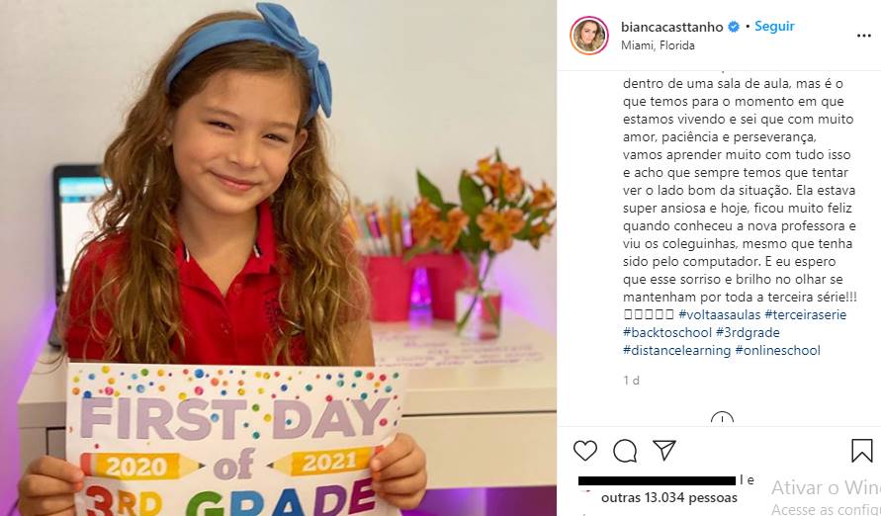This screenshot has height=516, width=881.
Task: Open #terceiraserie hashtag
Action: pyautogui.click(x=806, y=315)
